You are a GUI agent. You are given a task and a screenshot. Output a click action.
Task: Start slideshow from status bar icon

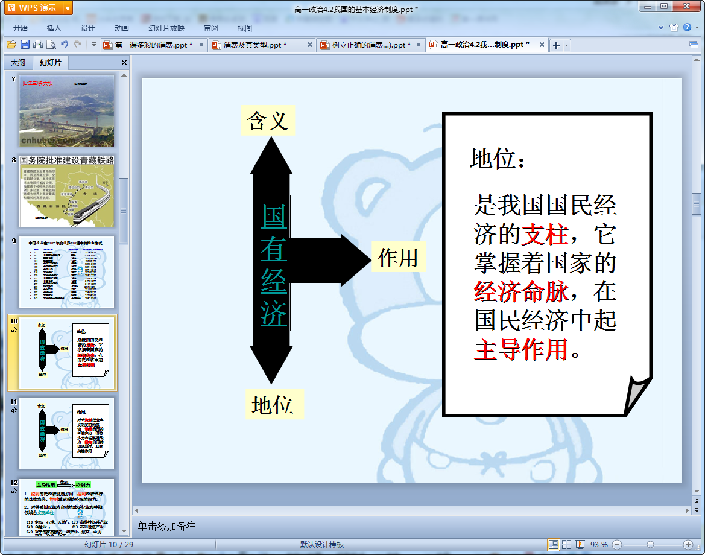580,545
